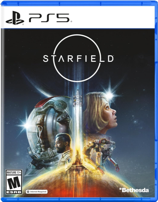Click the large white ring emblem

pyautogui.click(x=77, y=58)
